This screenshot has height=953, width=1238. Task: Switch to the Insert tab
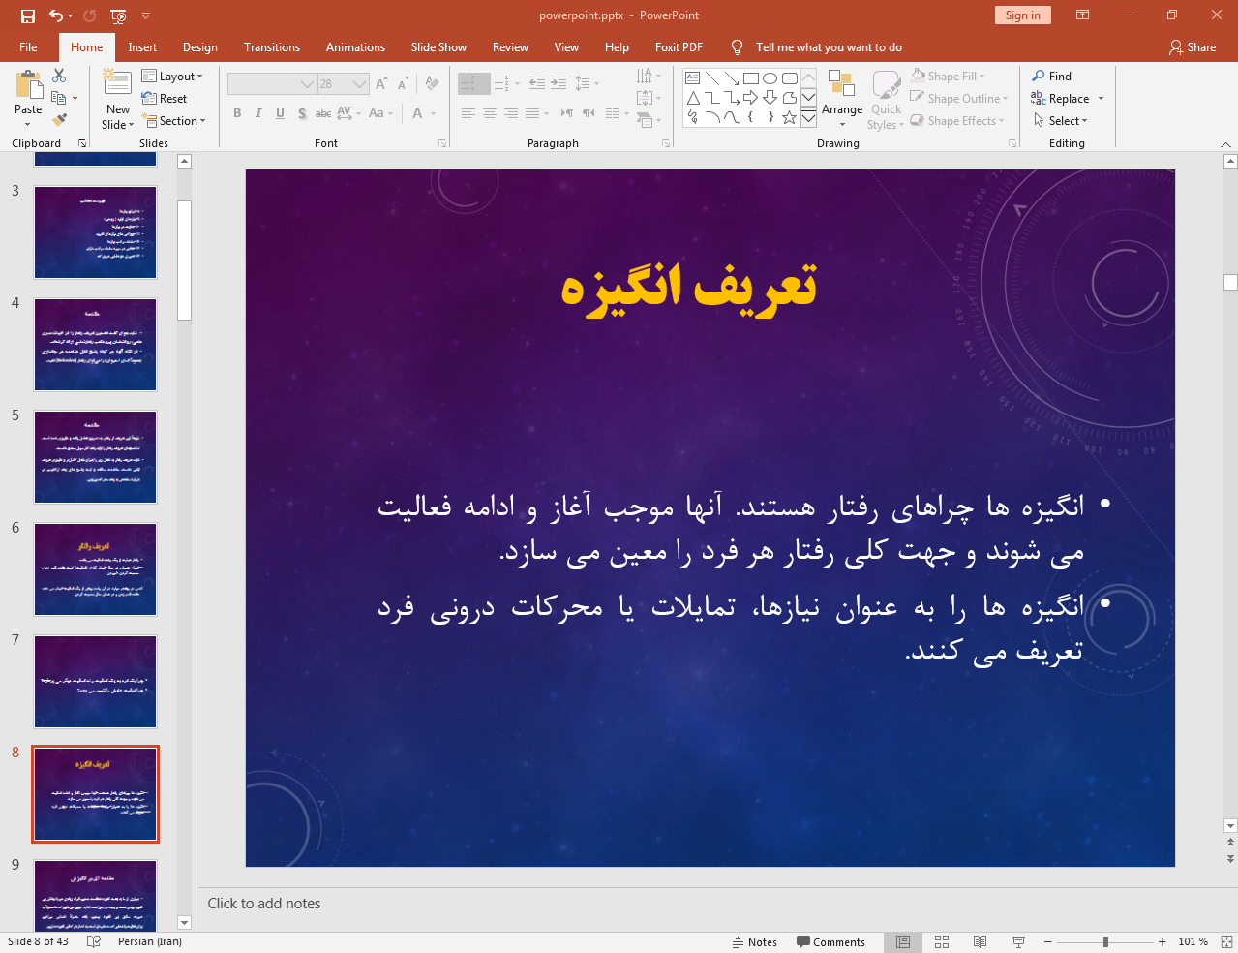point(142,46)
